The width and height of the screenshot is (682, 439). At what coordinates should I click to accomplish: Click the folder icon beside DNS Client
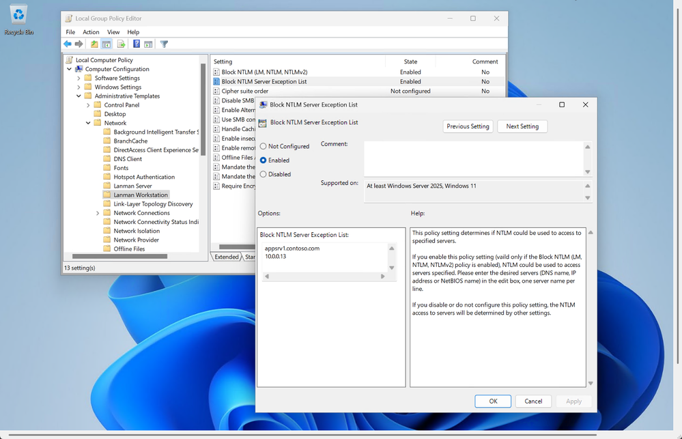(107, 159)
